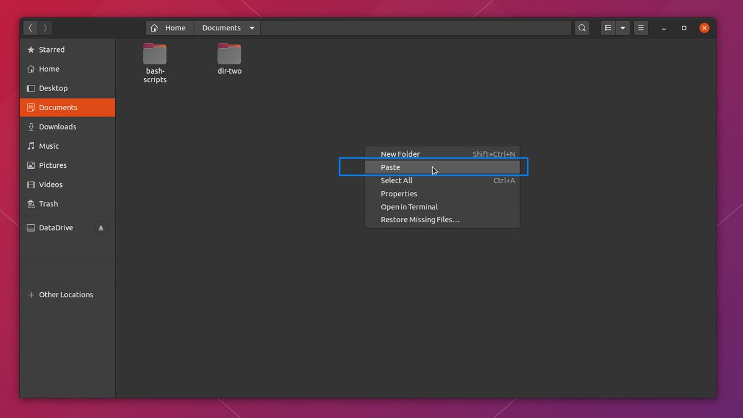
Task: Open the view options dropdown
Action: 623,27
